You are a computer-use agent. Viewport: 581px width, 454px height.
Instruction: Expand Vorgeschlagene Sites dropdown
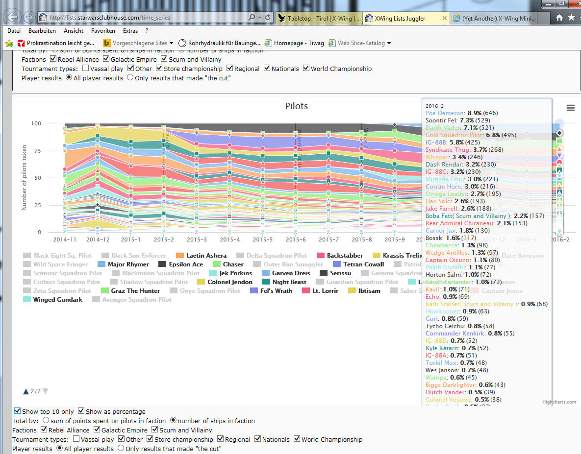171,43
